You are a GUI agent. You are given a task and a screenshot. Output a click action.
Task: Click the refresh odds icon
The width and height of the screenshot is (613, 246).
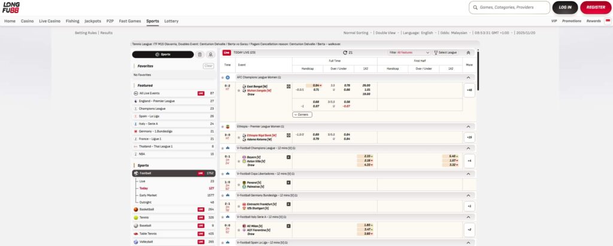coord(345,52)
